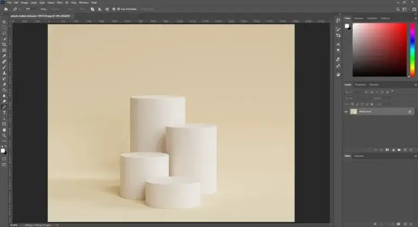The height and width of the screenshot is (227, 418).
Task: Toggle the Auto Add/Delete checkbox
Action: pyautogui.click(x=119, y=9)
